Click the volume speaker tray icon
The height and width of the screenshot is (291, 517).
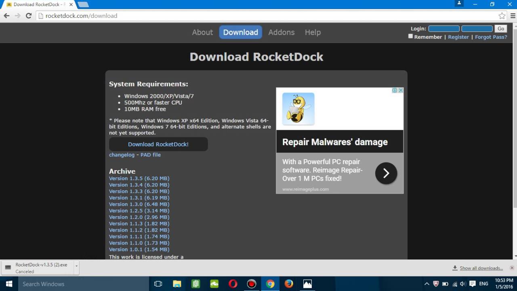click(x=463, y=284)
